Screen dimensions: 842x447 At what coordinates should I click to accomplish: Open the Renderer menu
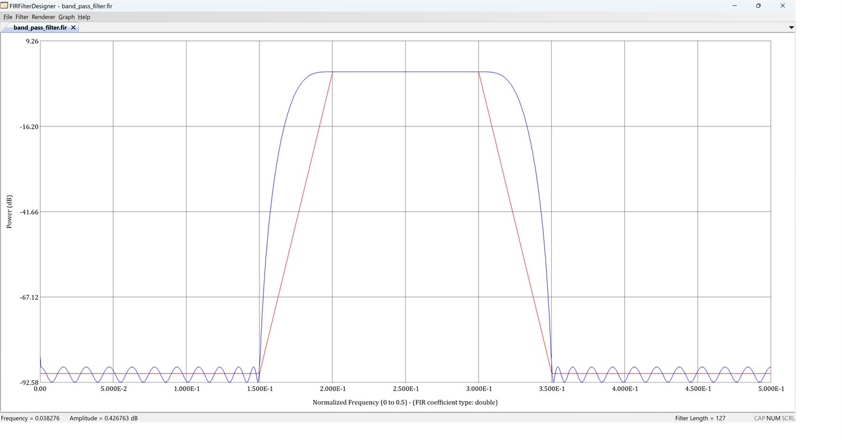(43, 17)
